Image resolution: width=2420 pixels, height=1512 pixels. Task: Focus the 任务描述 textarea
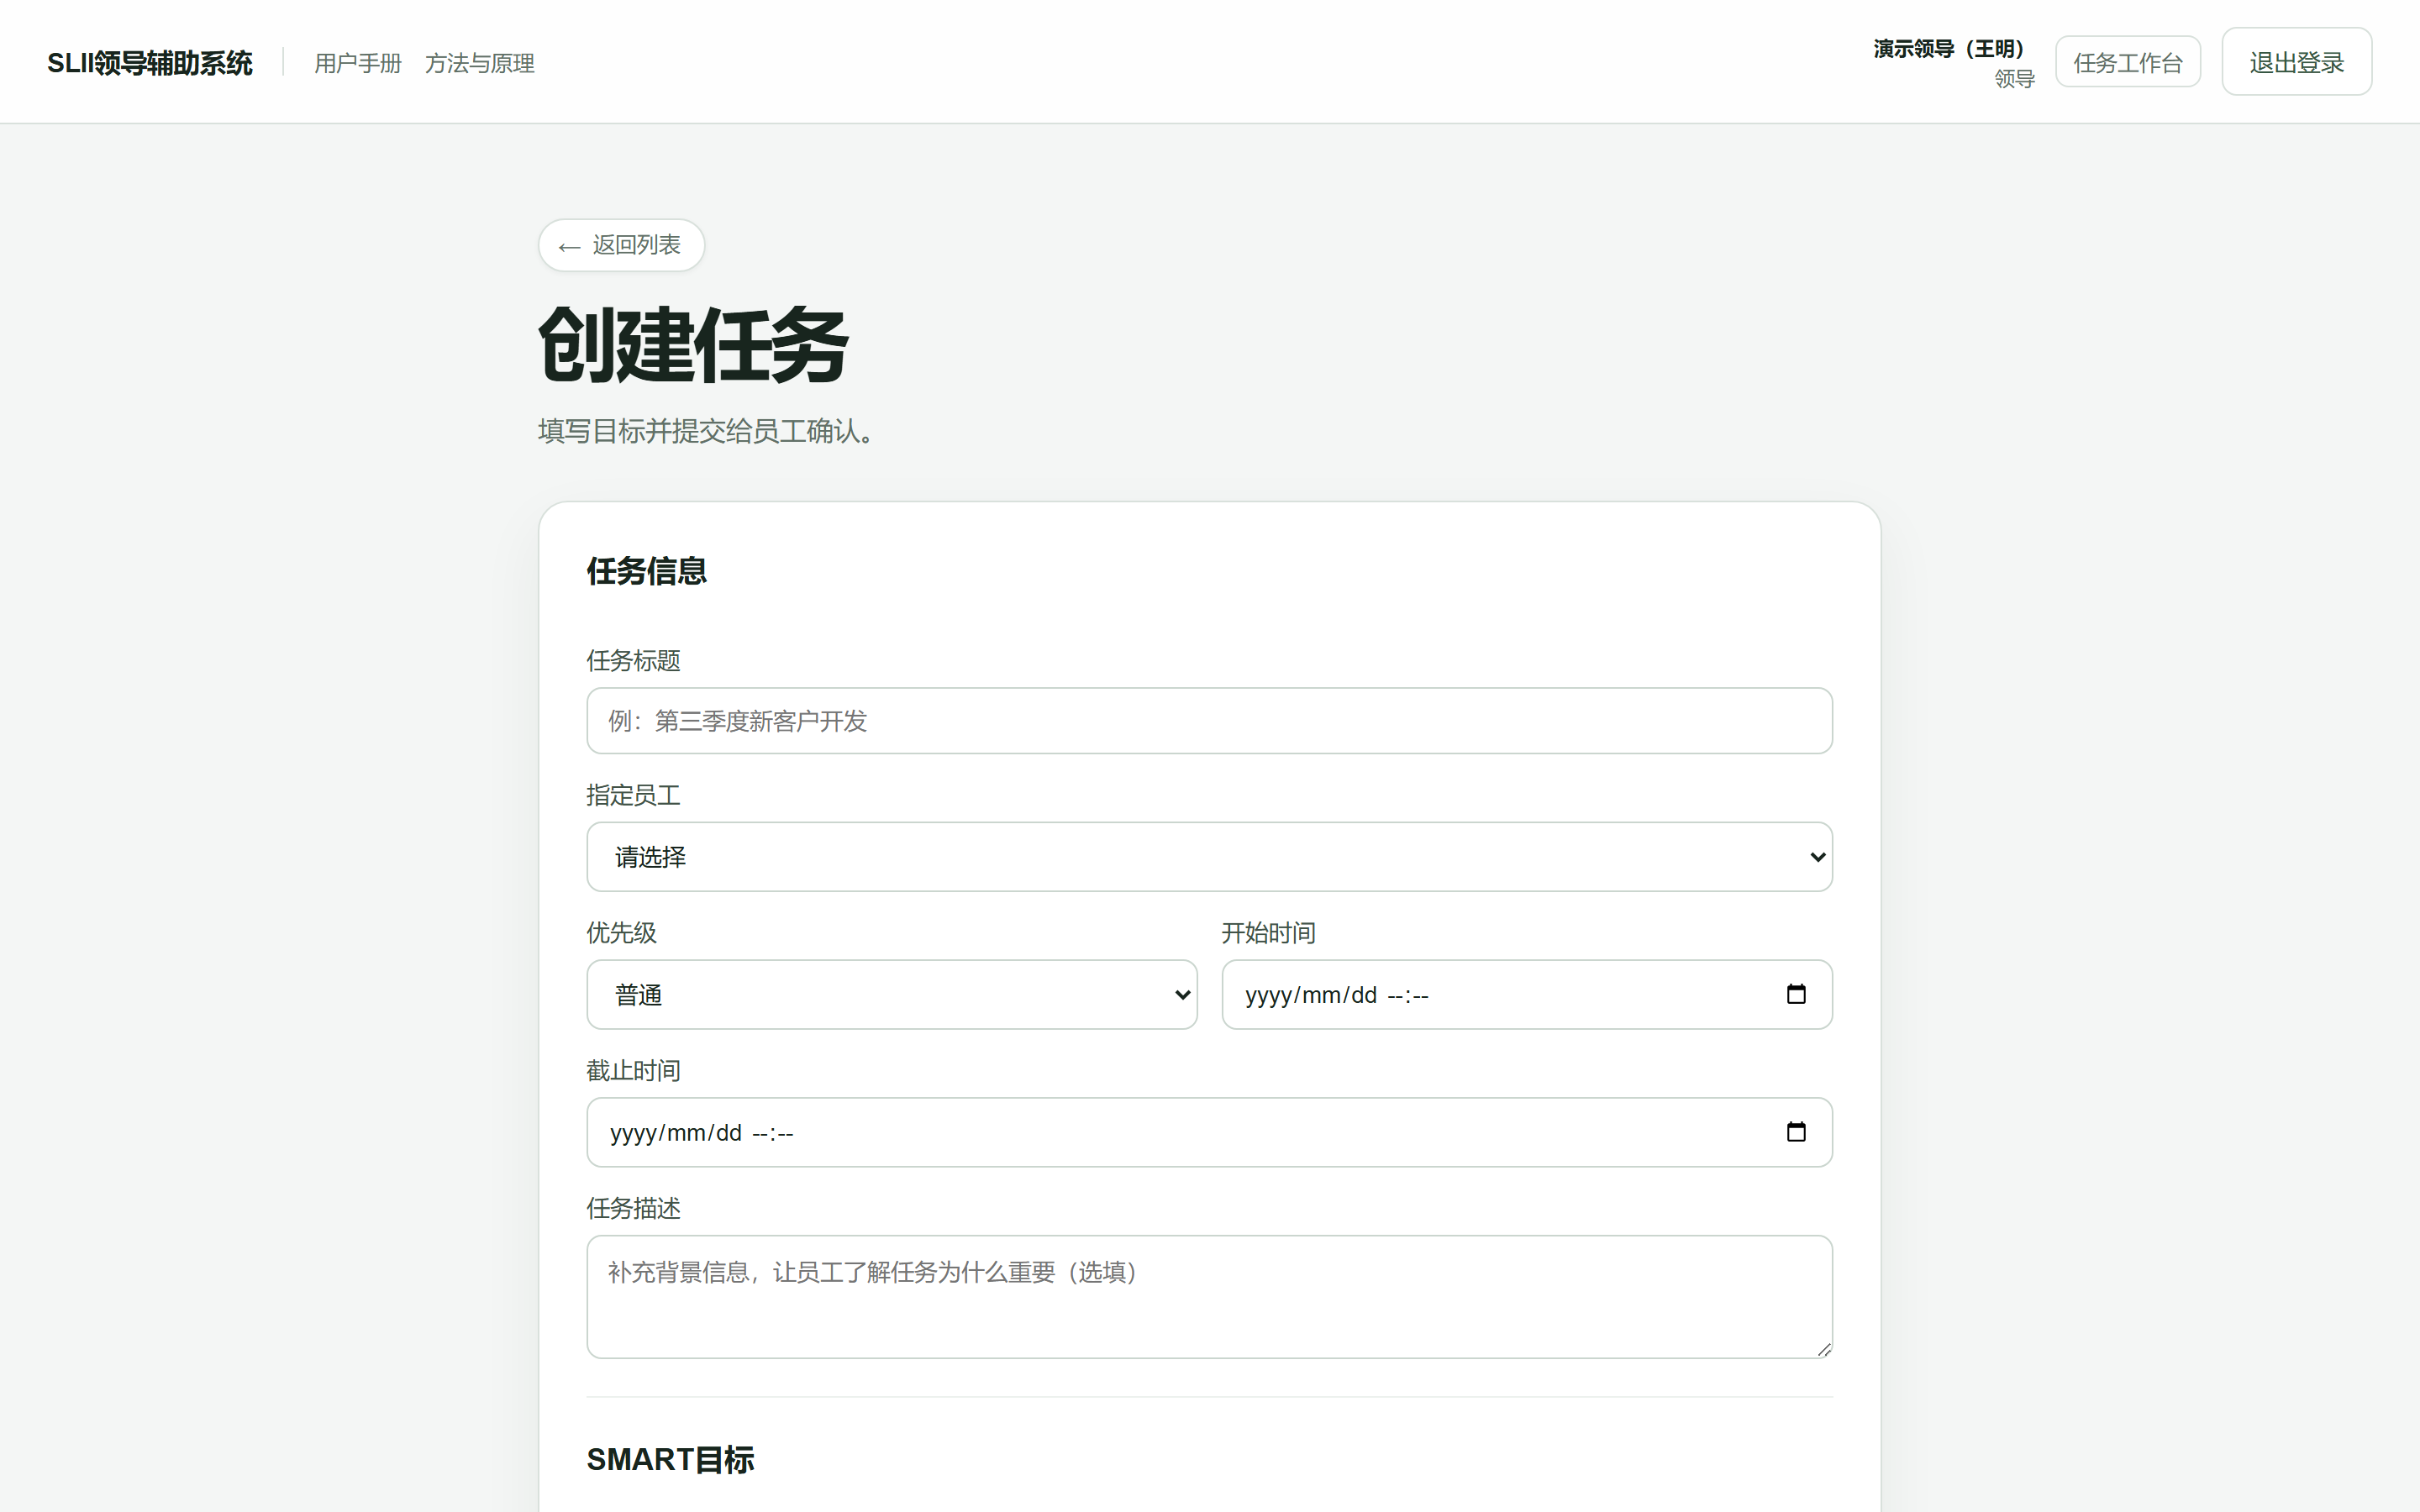[x=1209, y=1297]
